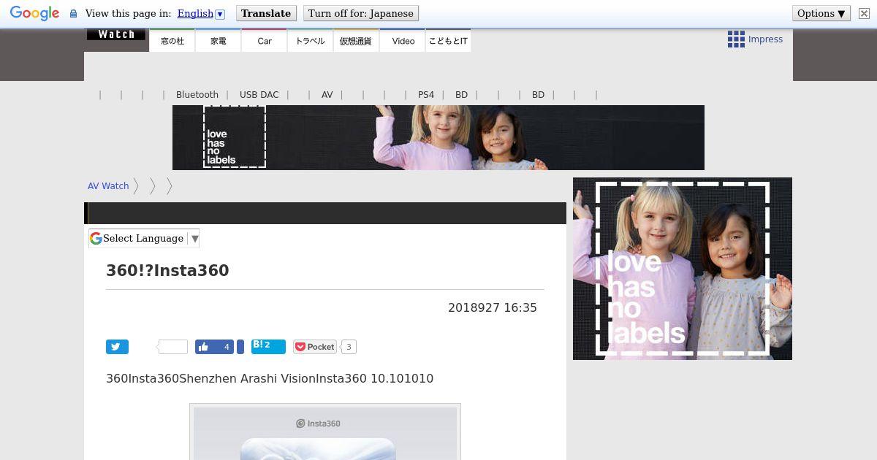This screenshot has height=460, width=877.
Task: Click the empty tweet count bubble
Action: (x=173, y=347)
